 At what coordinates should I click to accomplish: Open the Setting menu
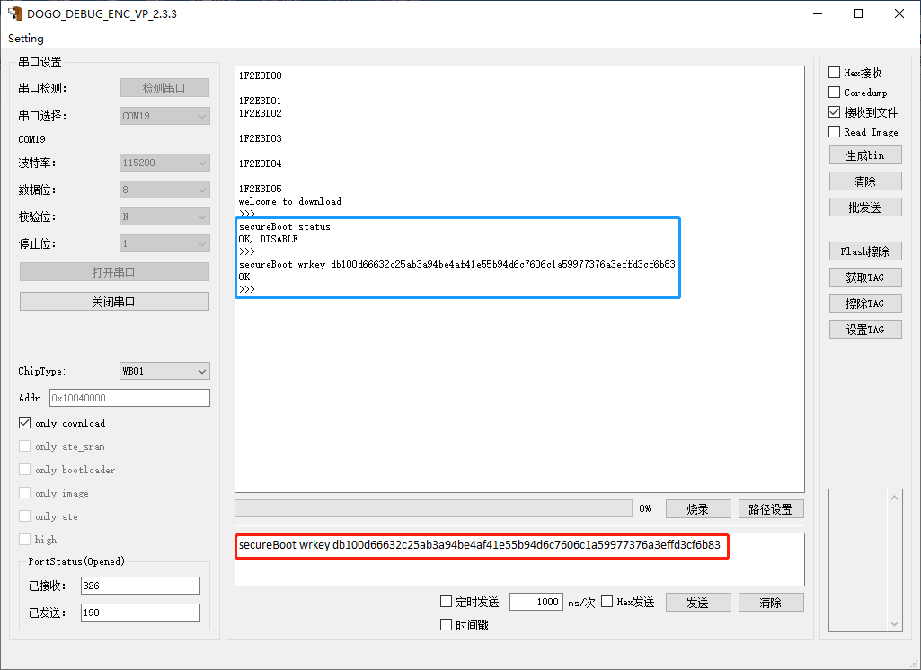tap(26, 38)
